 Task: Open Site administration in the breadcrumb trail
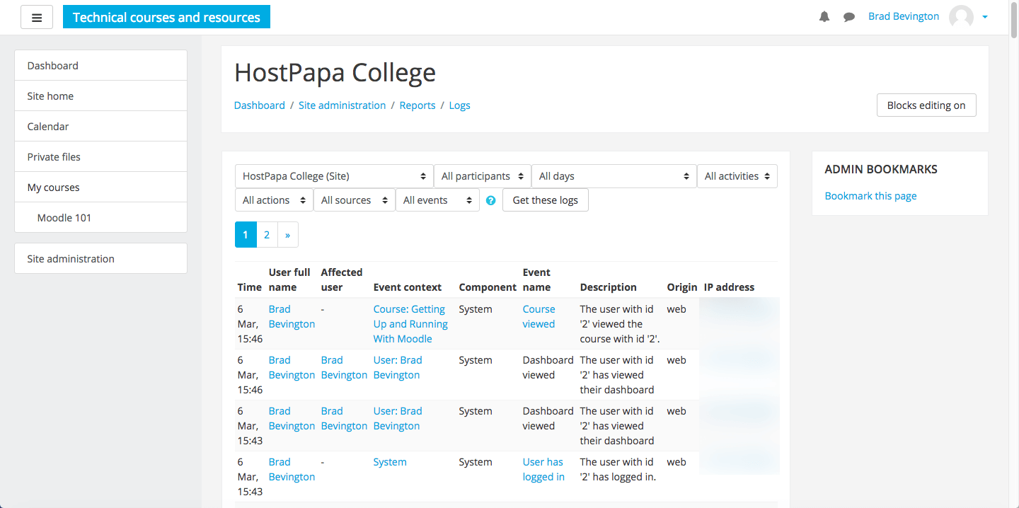point(342,105)
